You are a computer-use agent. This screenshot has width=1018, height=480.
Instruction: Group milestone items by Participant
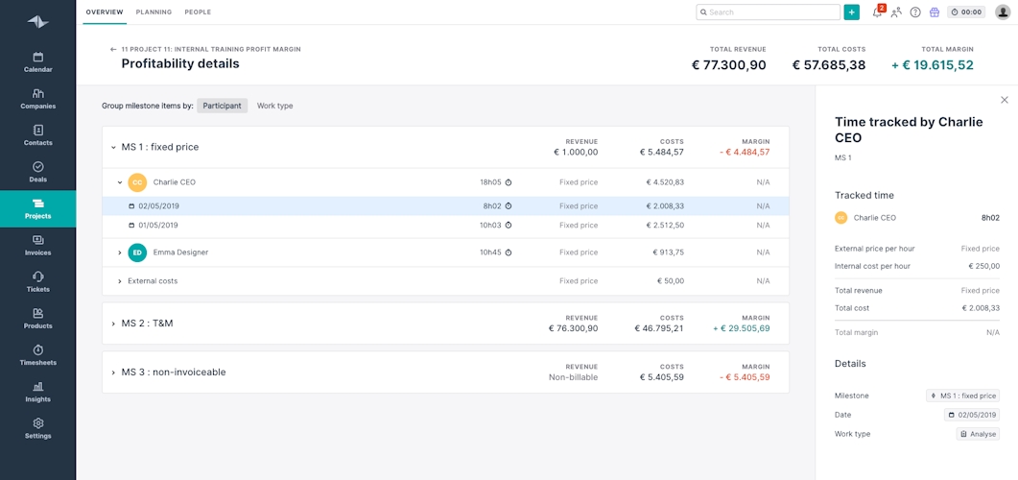coord(222,106)
